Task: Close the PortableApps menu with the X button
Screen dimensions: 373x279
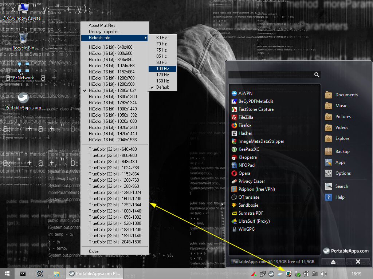Action: click(358, 262)
